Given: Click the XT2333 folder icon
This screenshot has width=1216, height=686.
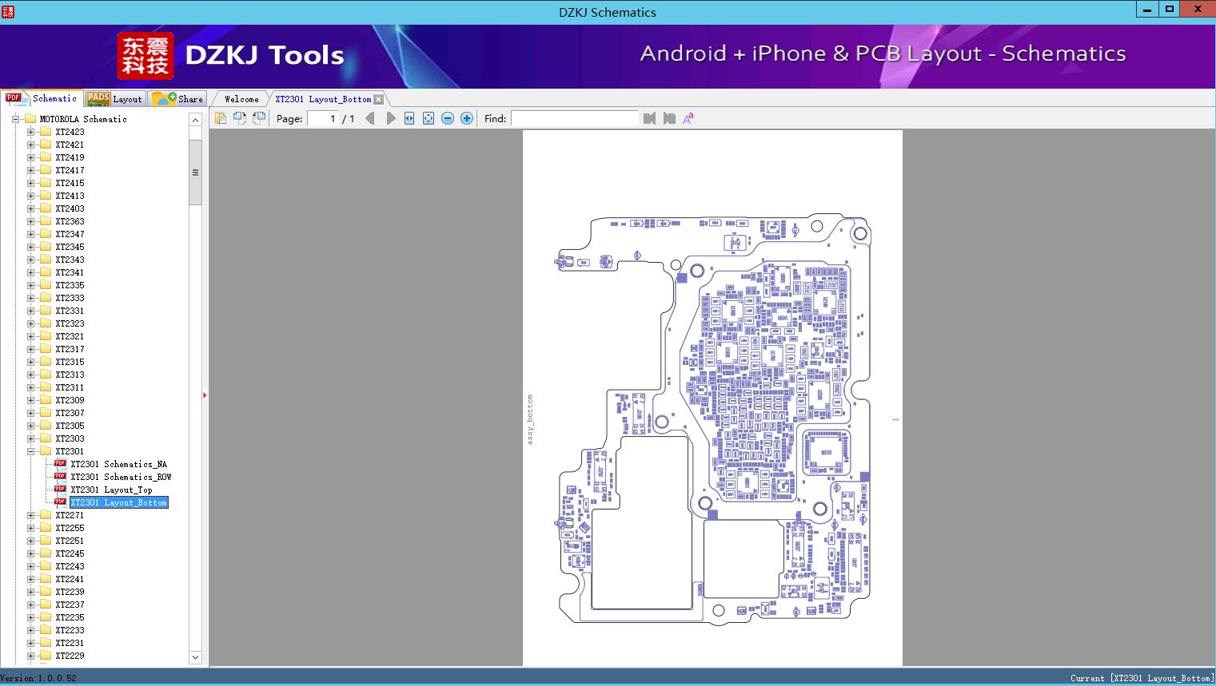Looking at the screenshot, I should click(46, 298).
